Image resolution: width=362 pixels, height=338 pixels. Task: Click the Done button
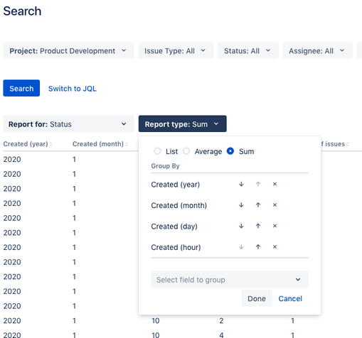point(257,298)
